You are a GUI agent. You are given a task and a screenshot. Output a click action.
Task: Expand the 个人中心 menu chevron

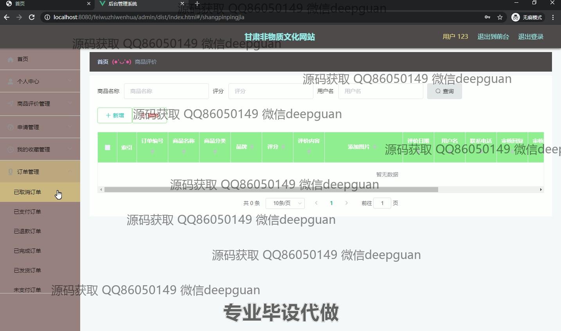coord(70,81)
